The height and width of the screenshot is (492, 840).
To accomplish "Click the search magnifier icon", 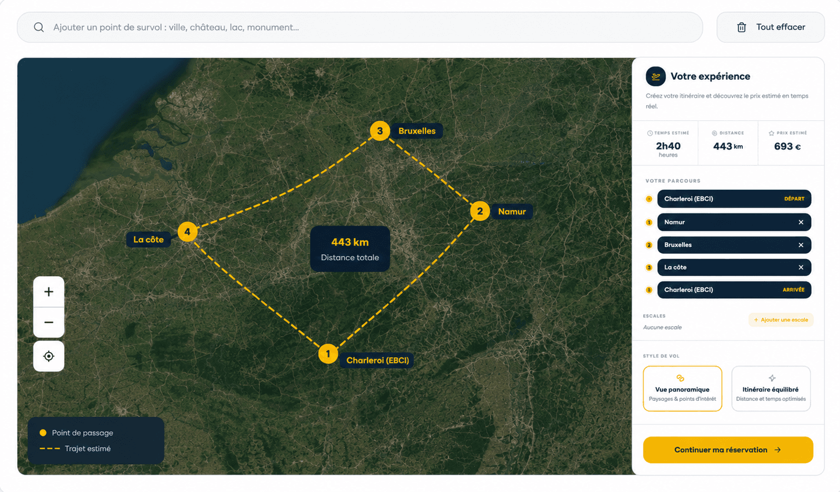I will pyautogui.click(x=39, y=27).
